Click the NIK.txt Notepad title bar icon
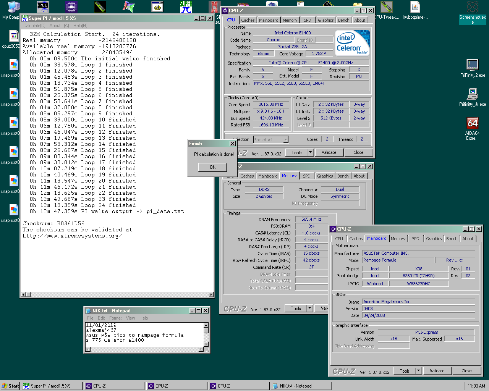The height and width of the screenshot is (391, 489). tap(88, 311)
